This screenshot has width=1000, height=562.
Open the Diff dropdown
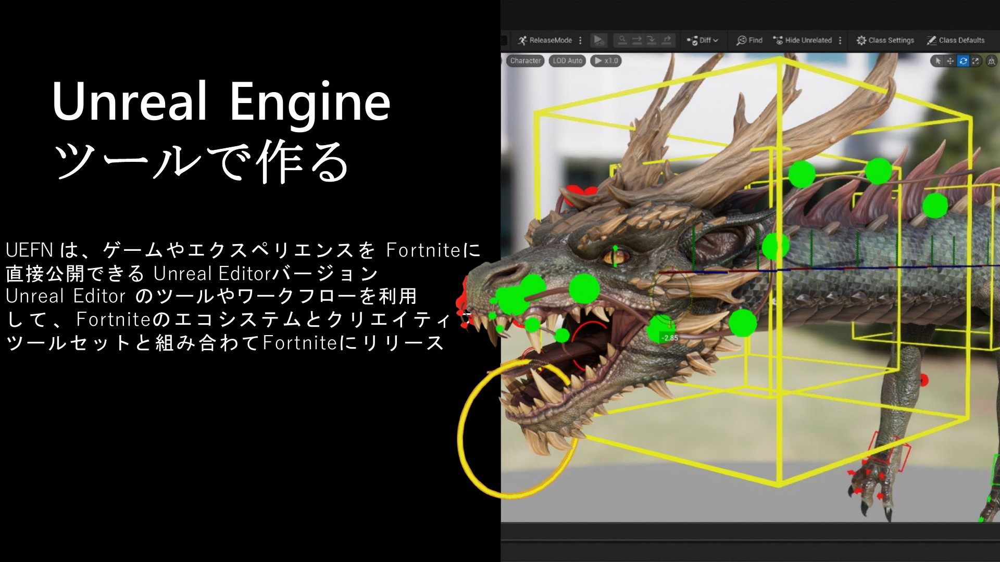pos(703,40)
